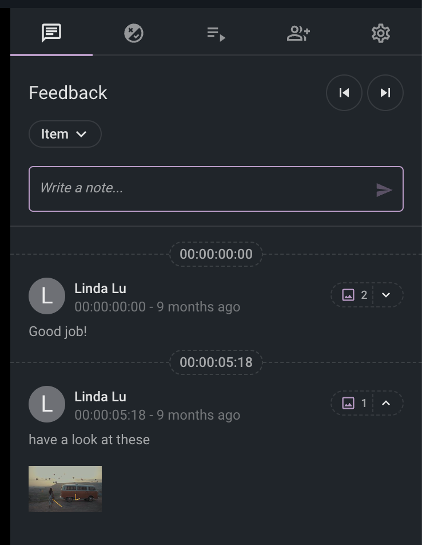This screenshot has width=422, height=545.
Task: Open the Feedback comments tab
Action: (51, 33)
